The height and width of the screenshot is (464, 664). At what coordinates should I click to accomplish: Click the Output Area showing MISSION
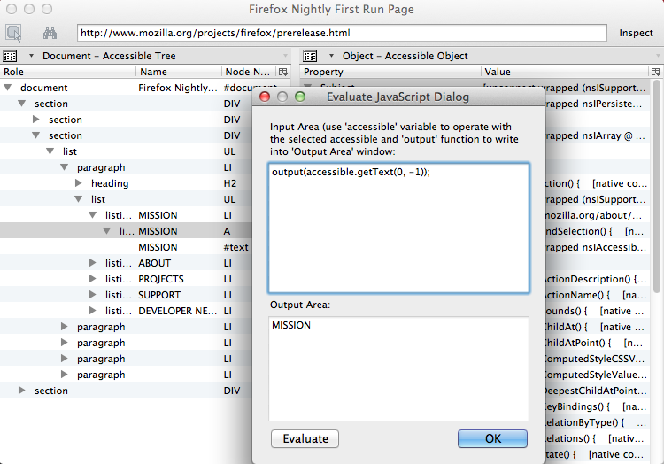pyautogui.click(x=398, y=368)
